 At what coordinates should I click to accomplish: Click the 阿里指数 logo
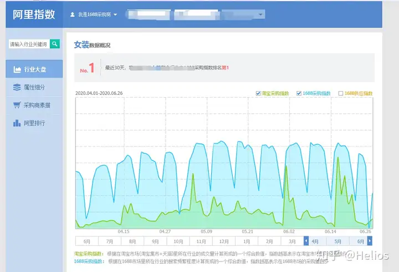[34, 14]
